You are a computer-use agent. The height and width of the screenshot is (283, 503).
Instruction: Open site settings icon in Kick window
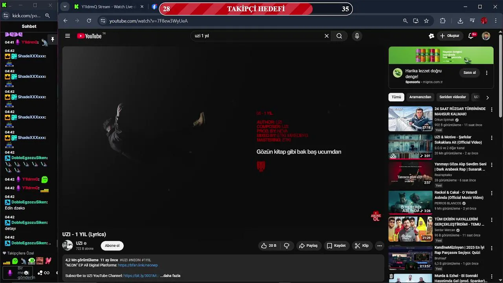tap(6, 16)
